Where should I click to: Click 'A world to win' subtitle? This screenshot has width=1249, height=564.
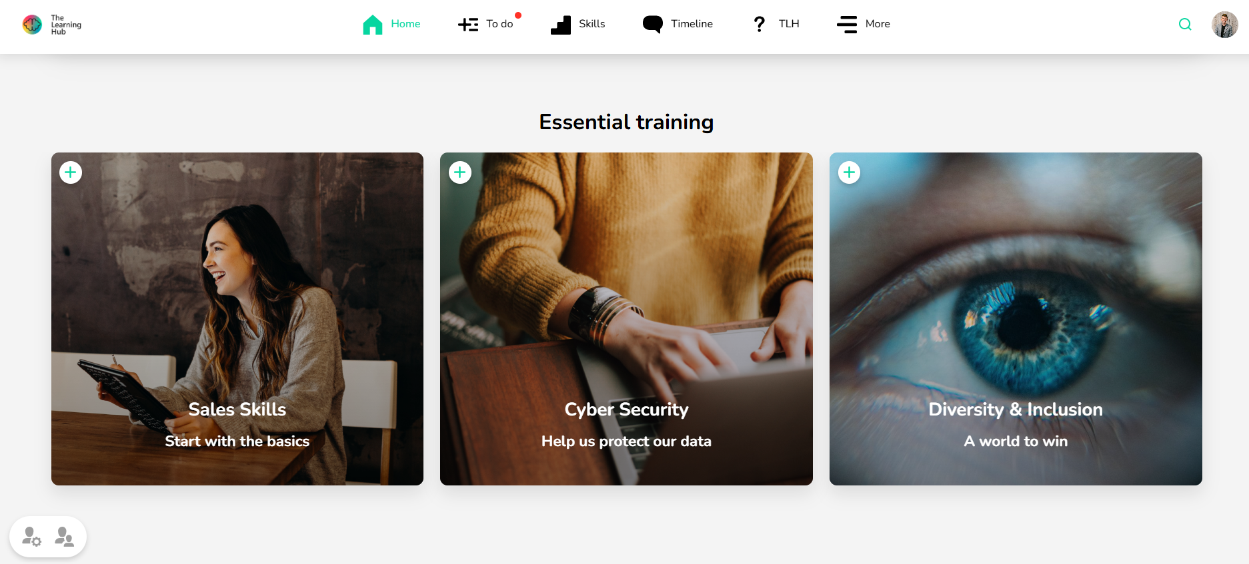[x=1016, y=441]
